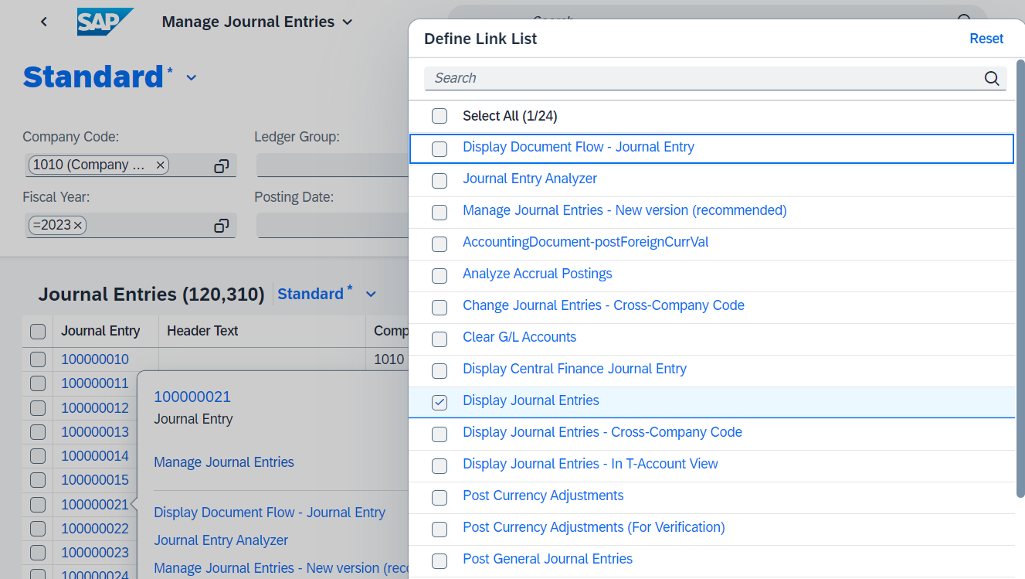Open Display Central Finance Journal Entry link
Image resolution: width=1025 pixels, height=579 pixels.
point(575,369)
